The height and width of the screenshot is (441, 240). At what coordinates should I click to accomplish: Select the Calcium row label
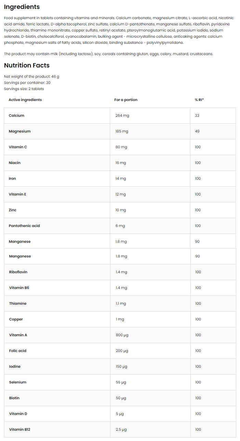16,116
